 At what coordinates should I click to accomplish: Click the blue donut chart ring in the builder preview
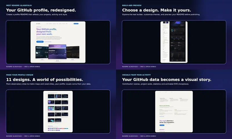click(x=172, y=30)
